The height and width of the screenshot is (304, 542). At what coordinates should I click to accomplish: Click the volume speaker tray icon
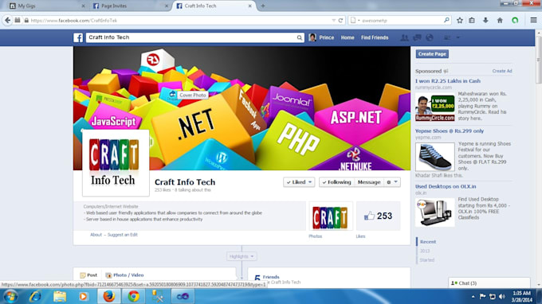coord(502,296)
